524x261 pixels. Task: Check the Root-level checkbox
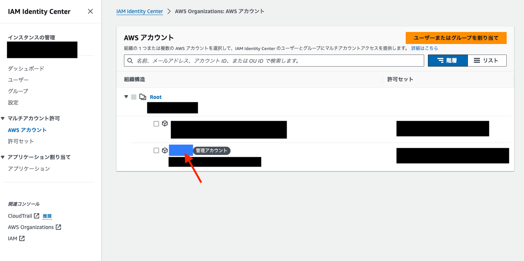click(x=134, y=97)
